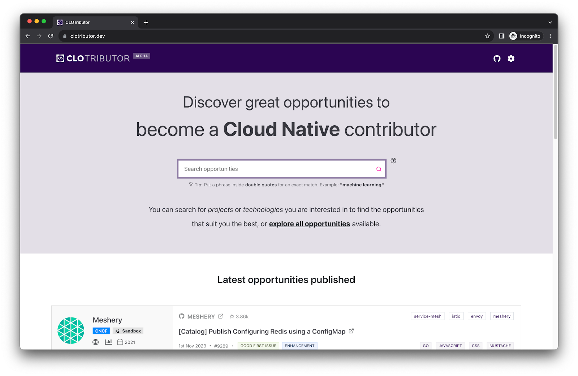Click the CNCF badge on Meshery card
578x376 pixels.
point(101,331)
